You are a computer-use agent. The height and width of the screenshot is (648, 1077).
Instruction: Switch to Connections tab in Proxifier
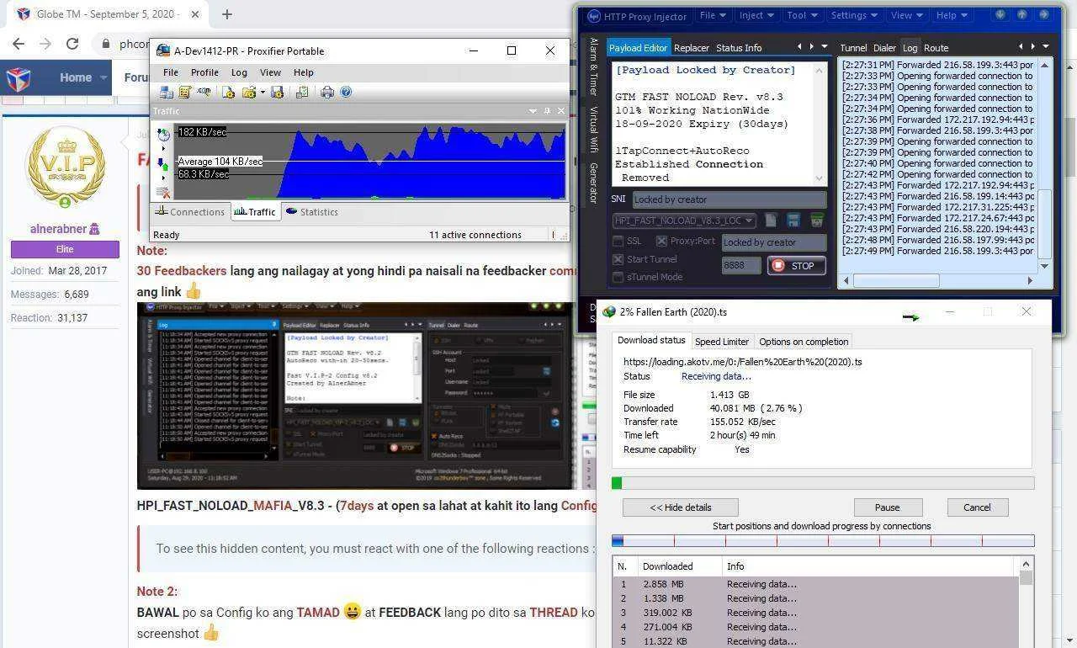pos(190,212)
